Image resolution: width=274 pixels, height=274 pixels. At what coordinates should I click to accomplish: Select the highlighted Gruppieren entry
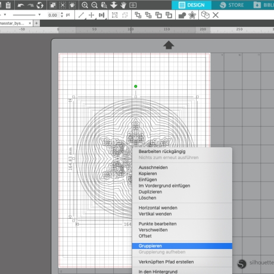[x=182, y=246]
